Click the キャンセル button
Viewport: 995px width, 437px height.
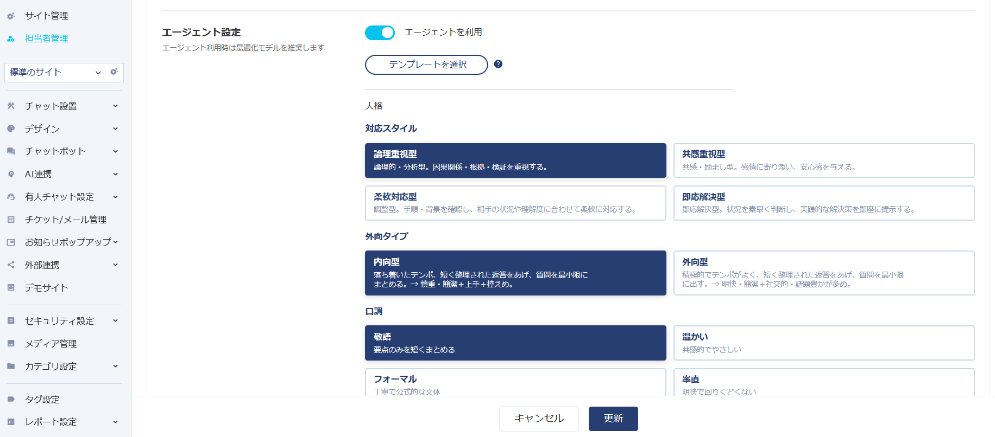point(539,419)
